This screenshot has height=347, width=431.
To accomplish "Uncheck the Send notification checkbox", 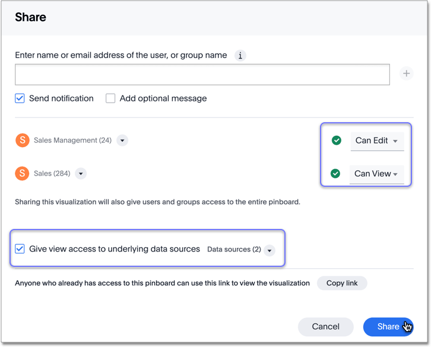I will click(x=20, y=98).
